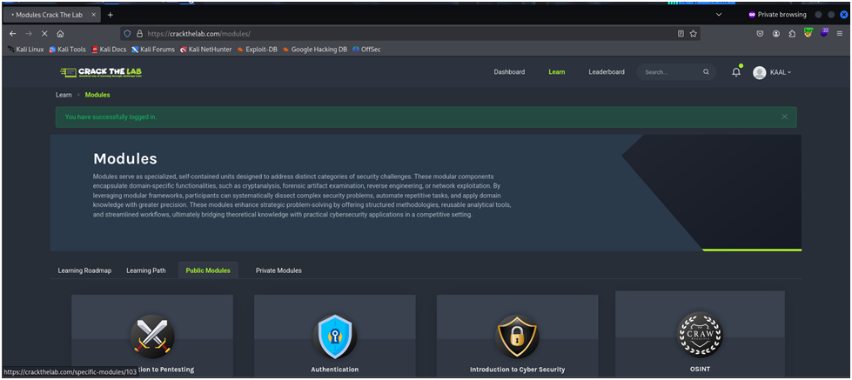This screenshot has height=380, width=852.
Task: Click the Learn breadcrumb link
Action: [x=64, y=95]
